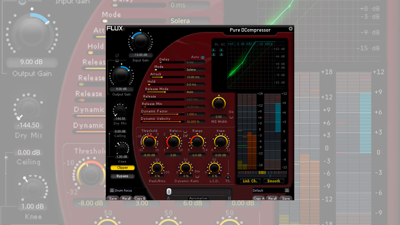Toggle the phase invert button
The height and width of the screenshot is (225, 400).
click(117, 60)
